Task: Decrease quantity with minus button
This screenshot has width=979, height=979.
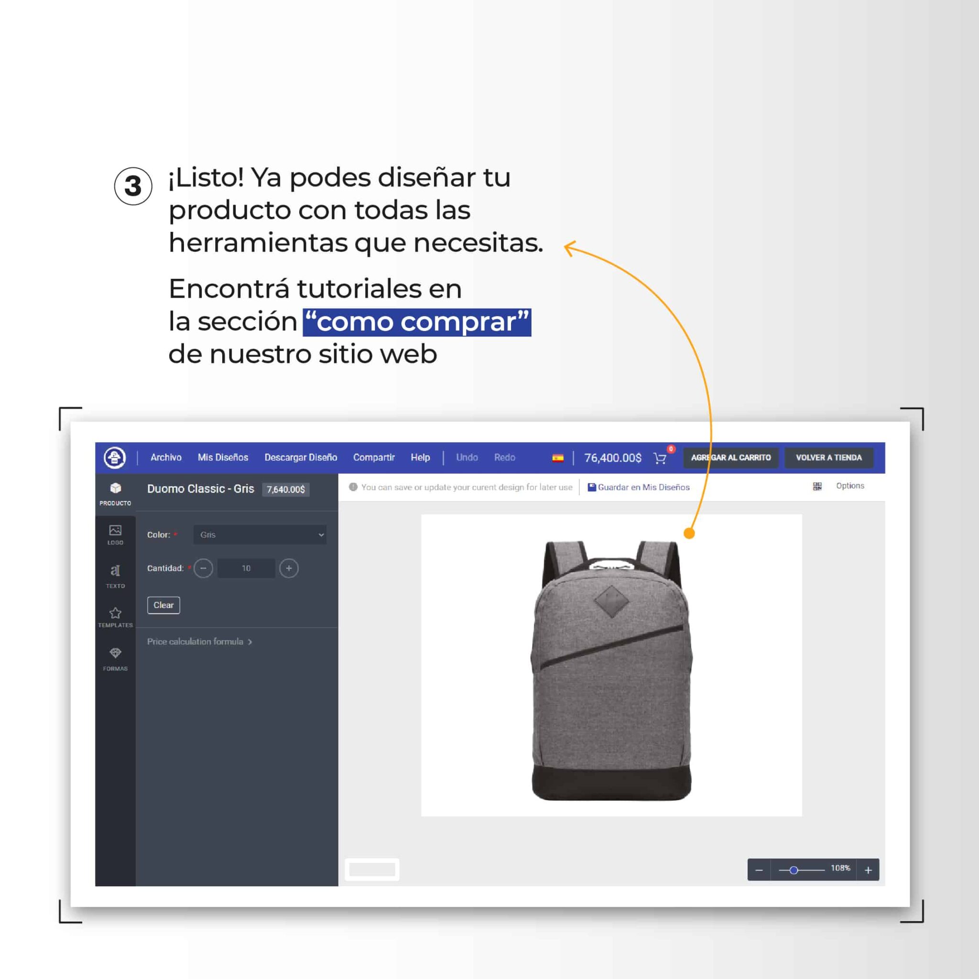Action: [x=203, y=568]
